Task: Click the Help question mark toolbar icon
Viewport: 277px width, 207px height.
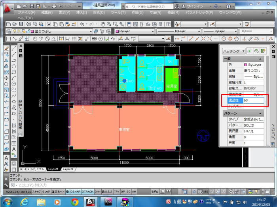Action: [x=168, y=24]
